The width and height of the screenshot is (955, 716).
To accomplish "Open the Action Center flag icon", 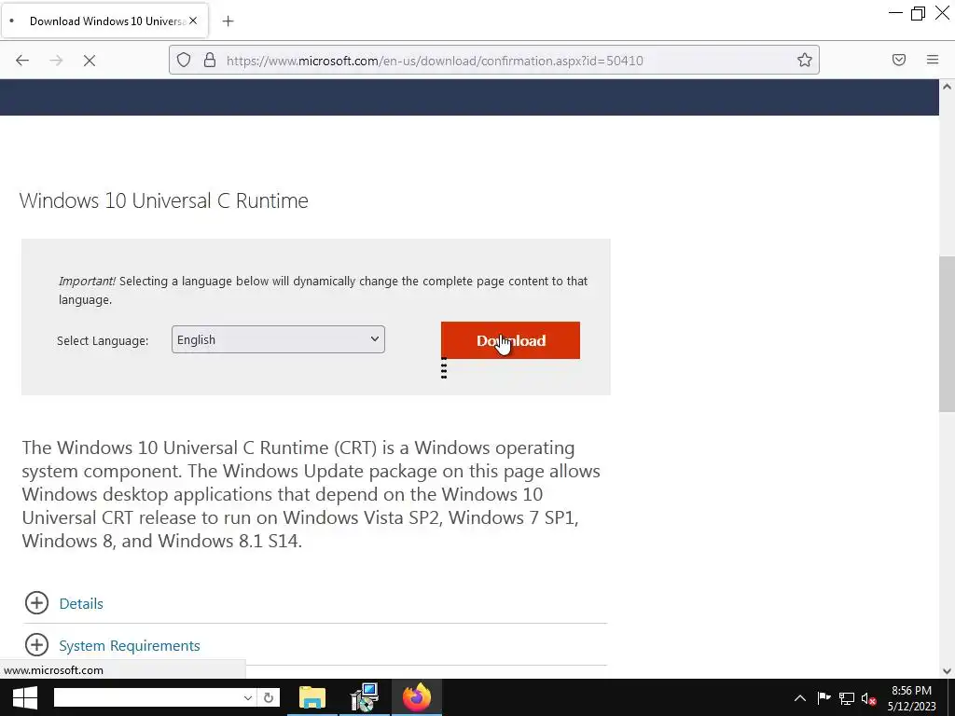I will pyautogui.click(x=824, y=698).
